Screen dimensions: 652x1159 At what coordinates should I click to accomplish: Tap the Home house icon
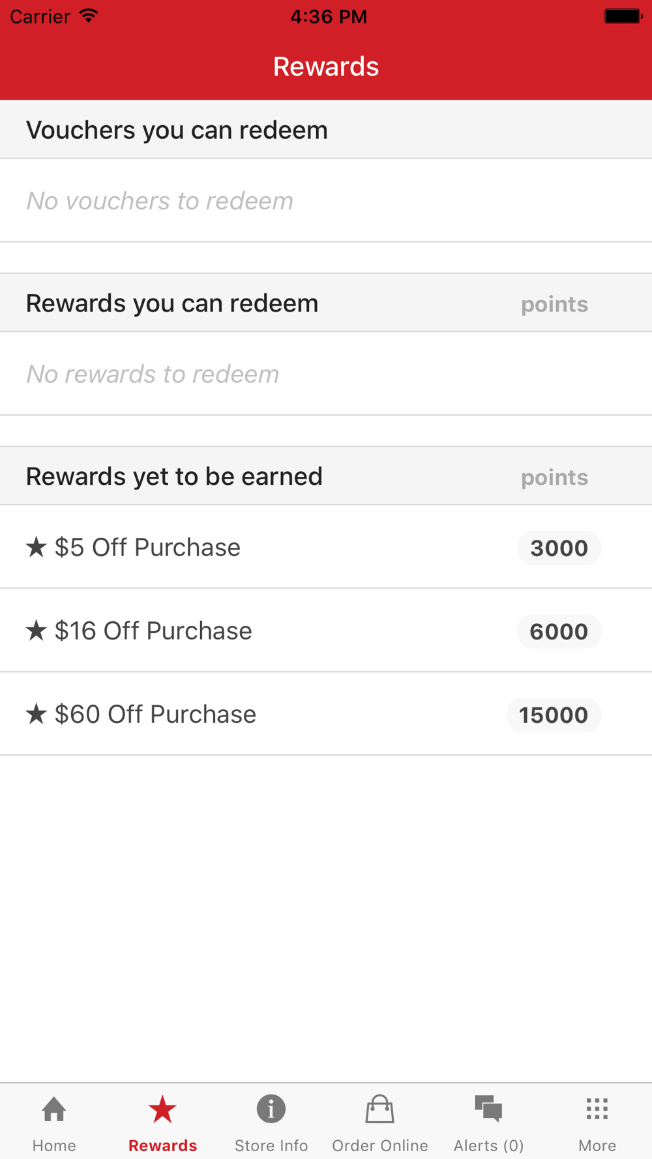(x=54, y=1109)
